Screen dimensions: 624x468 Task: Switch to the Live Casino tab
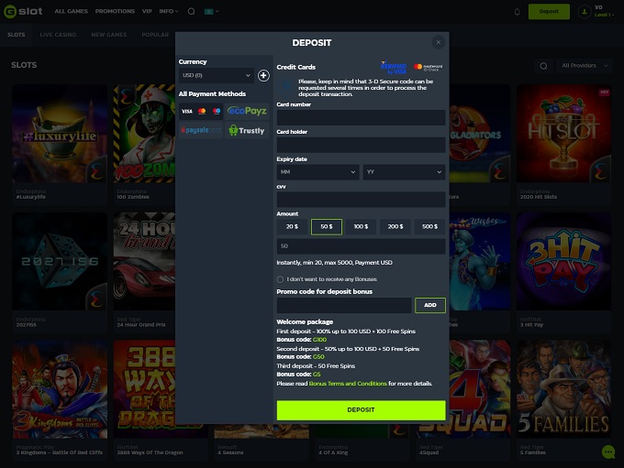58,35
